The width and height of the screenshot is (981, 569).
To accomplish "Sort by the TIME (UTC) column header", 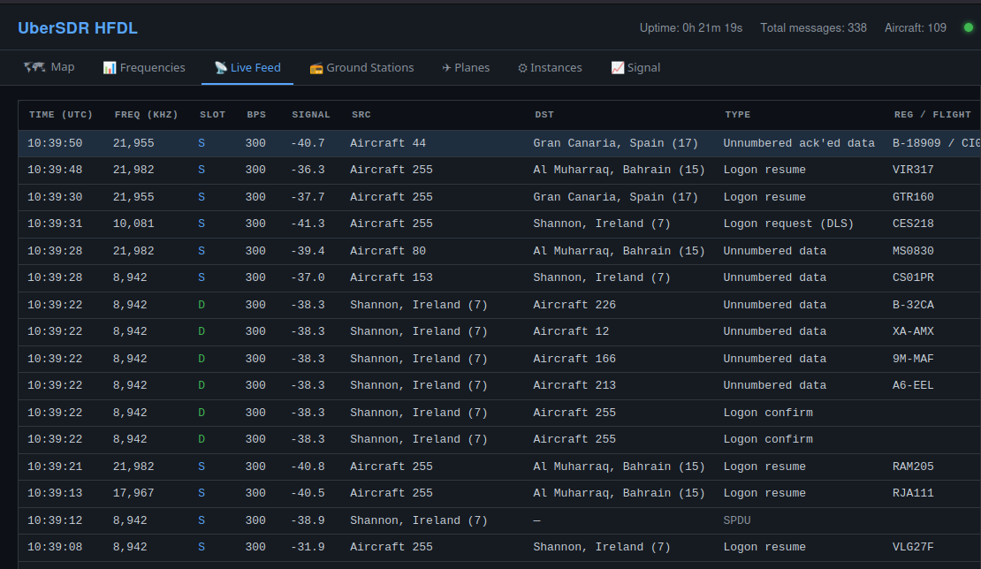I will [60, 114].
